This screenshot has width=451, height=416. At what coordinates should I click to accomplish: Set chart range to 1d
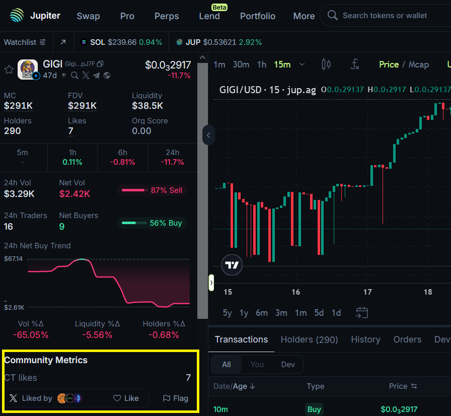pos(336,313)
